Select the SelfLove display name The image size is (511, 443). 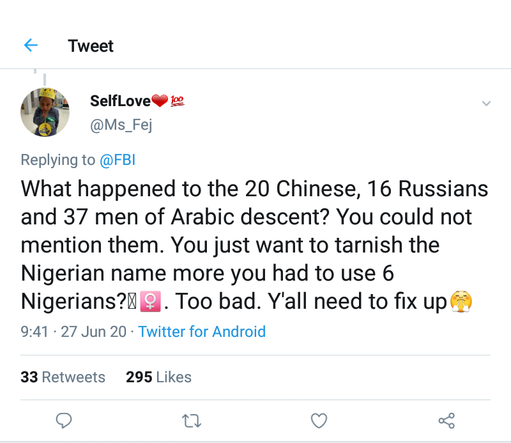[x=120, y=100]
